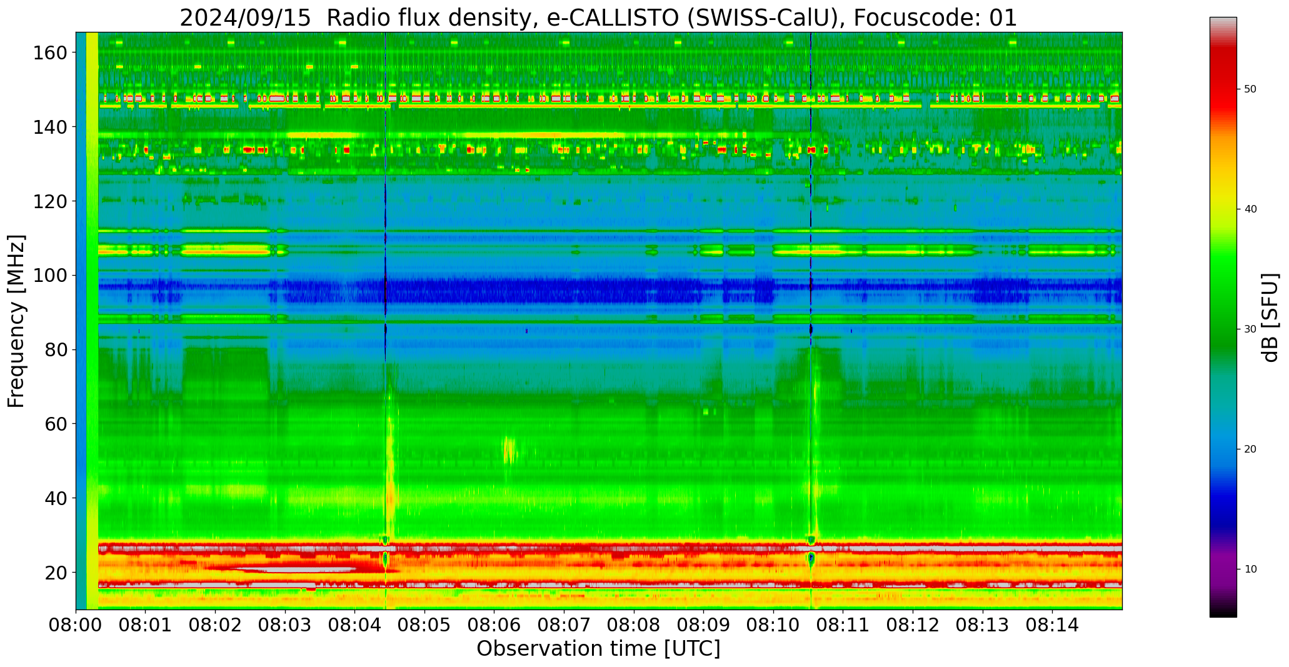Click the 08:12 time tick label
Viewport: 1289px width, 667px height.
913,624
